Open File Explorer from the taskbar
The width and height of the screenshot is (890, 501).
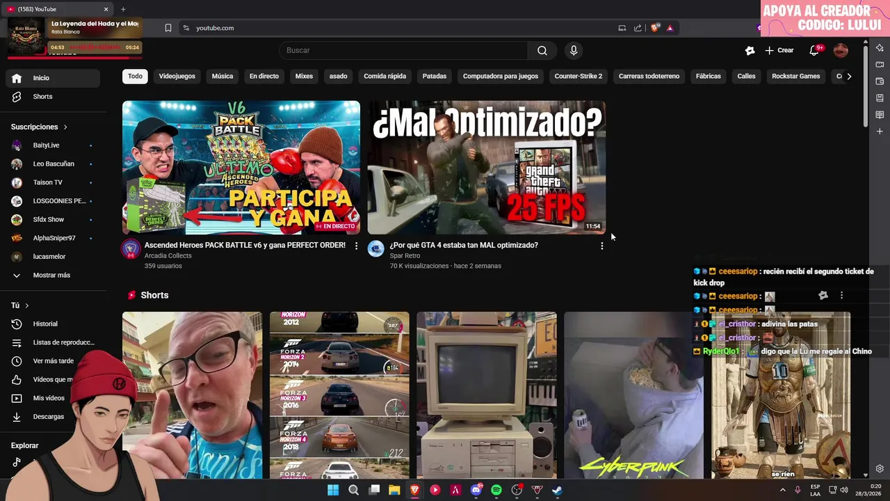click(x=394, y=490)
